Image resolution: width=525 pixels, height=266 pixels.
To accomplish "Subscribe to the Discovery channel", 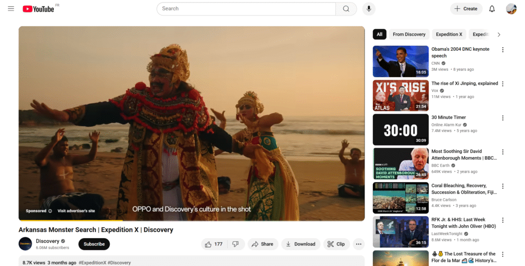I will (94, 244).
